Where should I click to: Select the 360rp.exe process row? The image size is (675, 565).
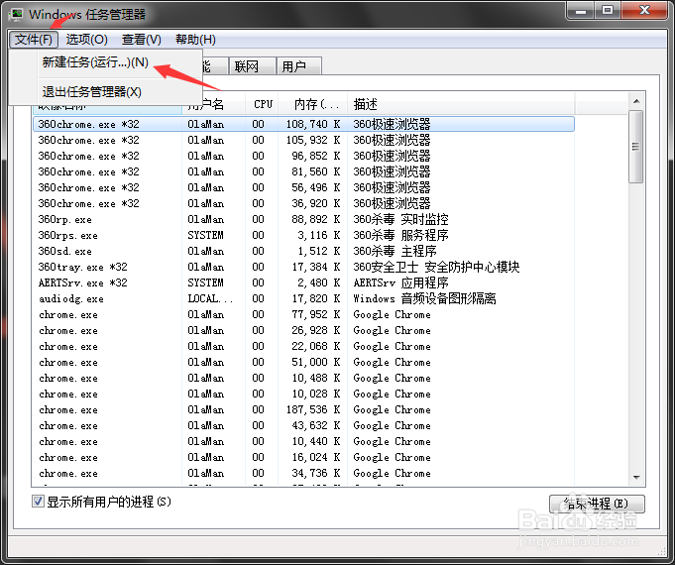pyautogui.click(x=303, y=219)
